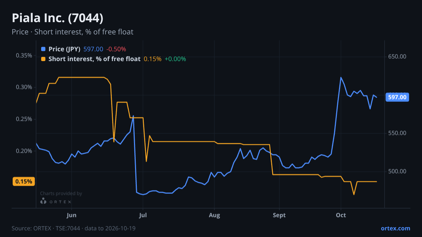Click the ortex.com link
This screenshot has height=237, width=422.
tap(395, 228)
